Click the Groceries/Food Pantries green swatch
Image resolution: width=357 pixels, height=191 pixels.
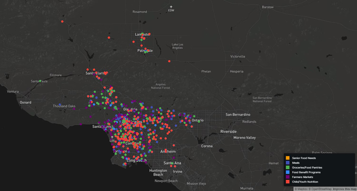[288, 168]
